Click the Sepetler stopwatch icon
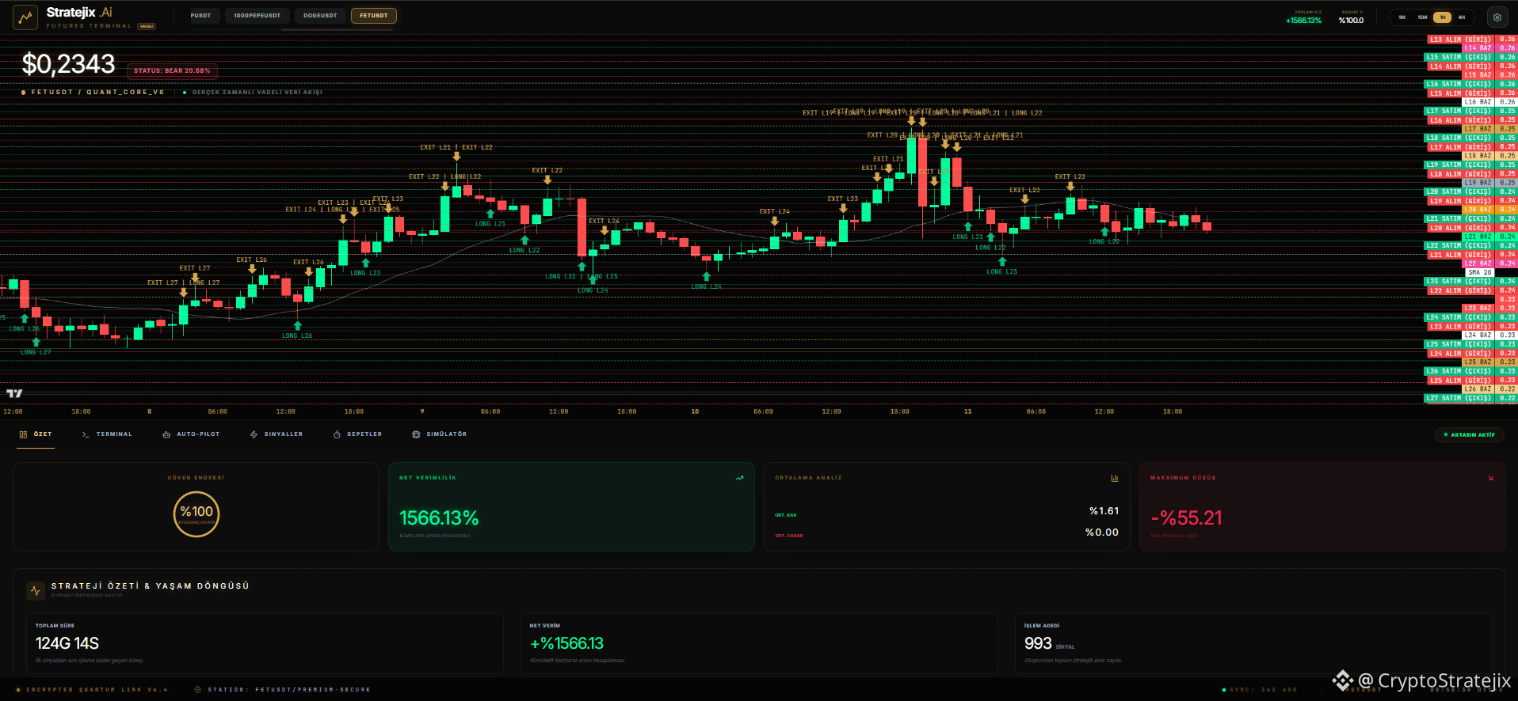Viewport: 1518px width, 701px height. coord(337,434)
